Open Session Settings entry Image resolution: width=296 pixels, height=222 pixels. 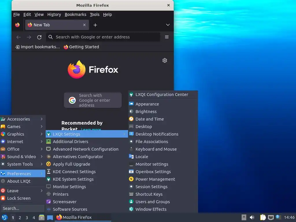(x=163, y=186)
